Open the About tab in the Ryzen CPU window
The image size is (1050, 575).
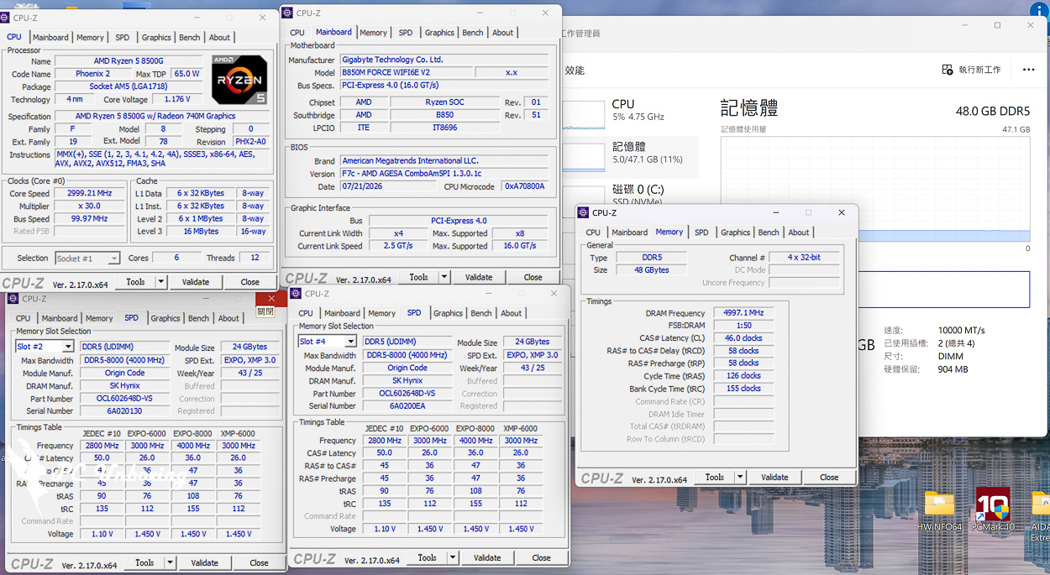[x=220, y=38]
